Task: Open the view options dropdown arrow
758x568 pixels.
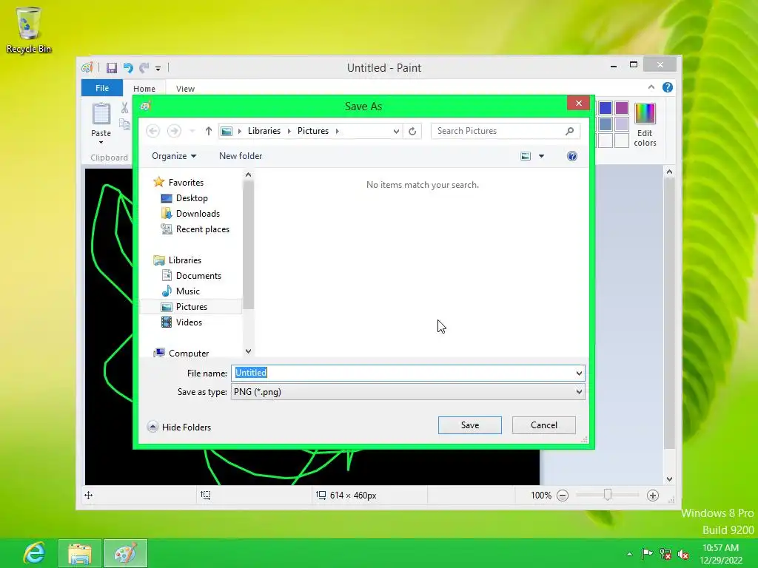Action: pyautogui.click(x=541, y=156)
